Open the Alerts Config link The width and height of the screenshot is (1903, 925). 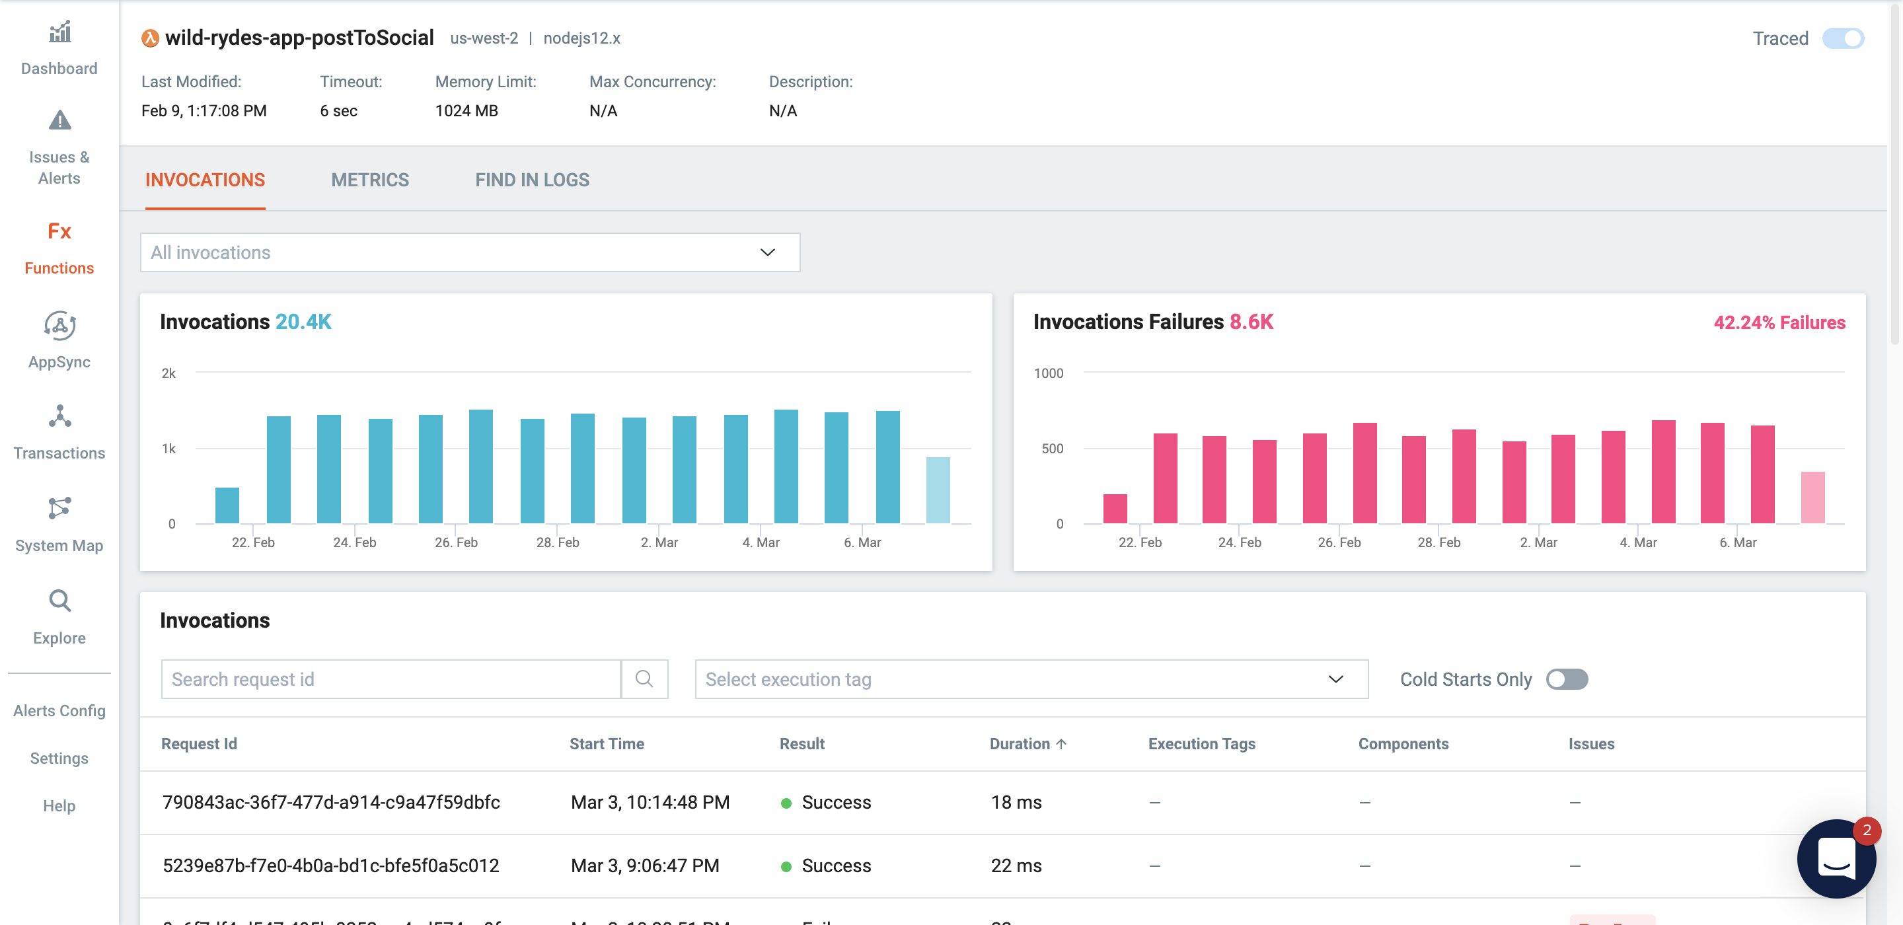pos(59,711)
